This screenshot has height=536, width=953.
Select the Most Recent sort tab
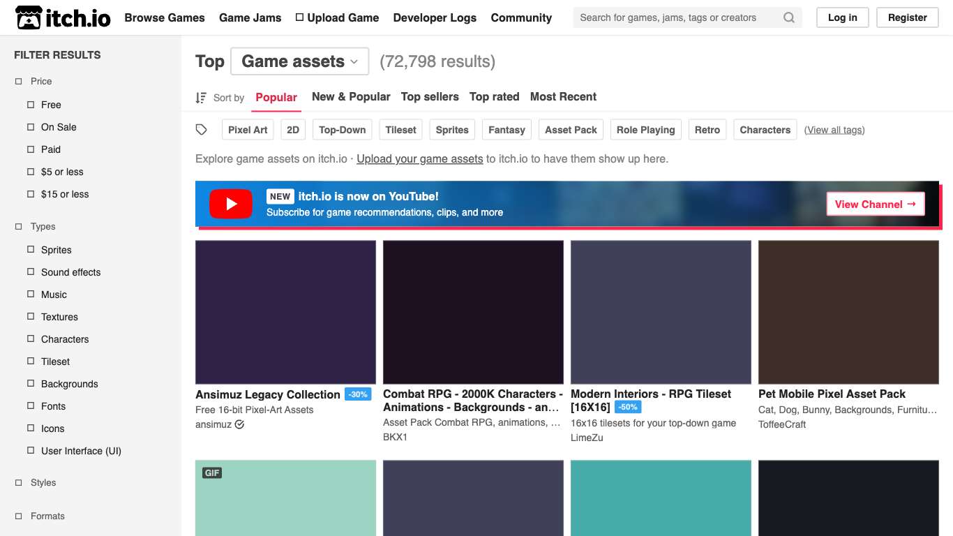pos(563,96)
